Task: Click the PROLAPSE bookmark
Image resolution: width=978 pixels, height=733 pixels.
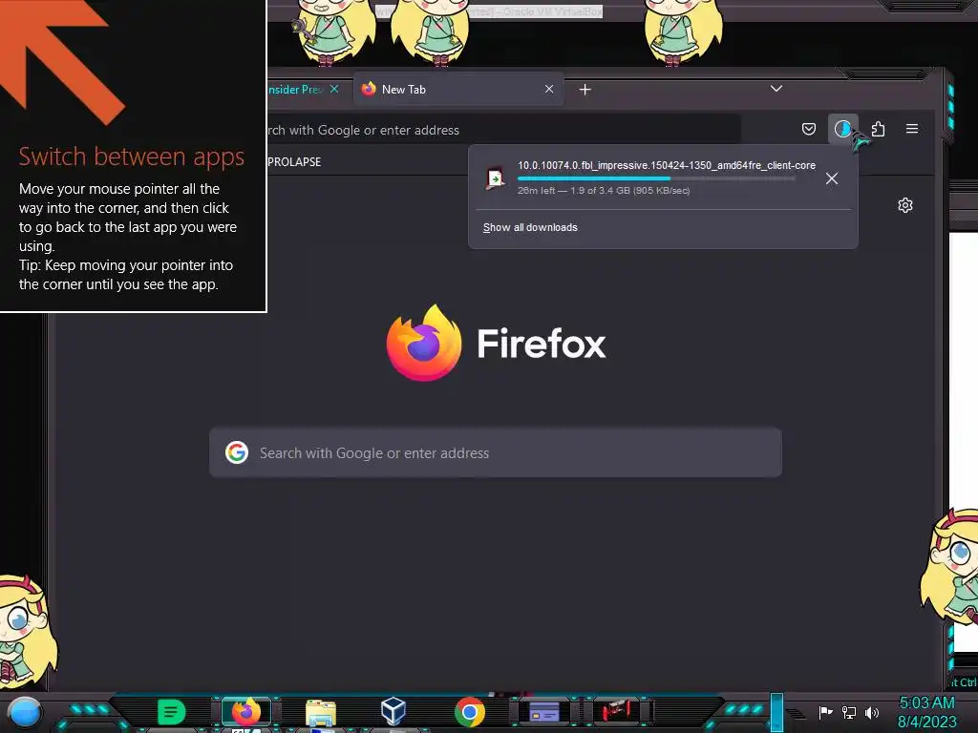Action: pos(294,161)
